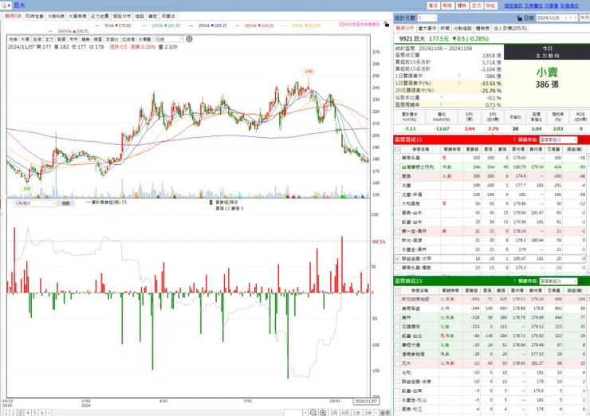Image resolution: width=590 pixels, height=416 pixels.
Task: Open the 法人目標(205元) tab
Action: (x=509, y=28)
